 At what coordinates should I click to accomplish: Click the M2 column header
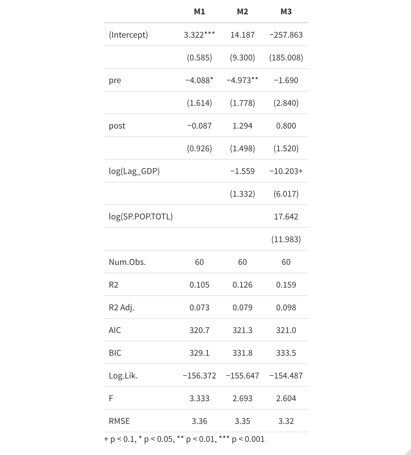tap(242, 12)
